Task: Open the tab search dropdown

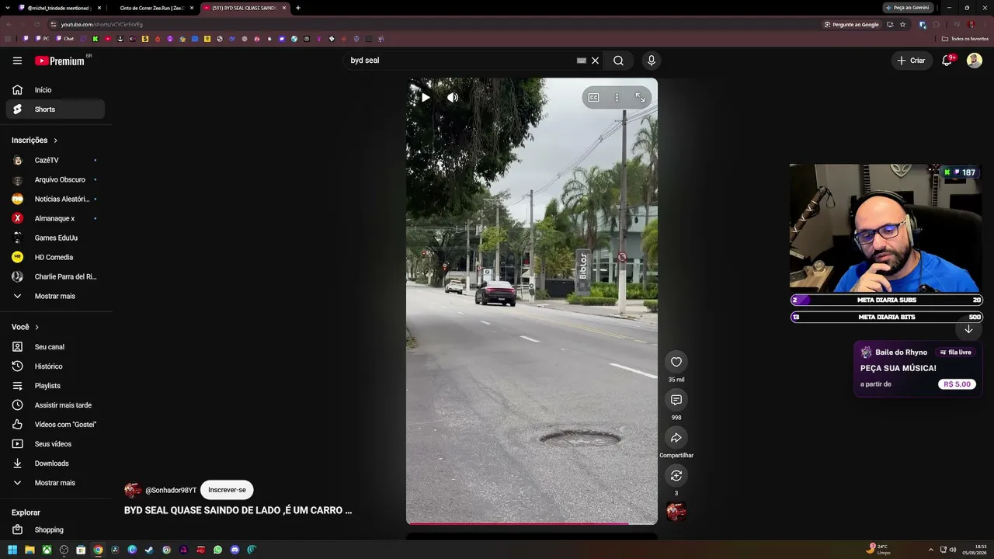Action: coord(8,8)
